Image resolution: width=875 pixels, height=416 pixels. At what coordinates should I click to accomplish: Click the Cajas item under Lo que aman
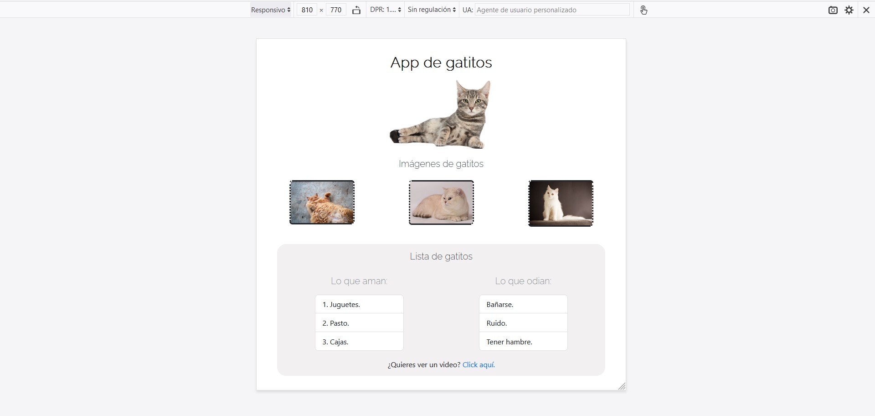click(359, 341)
